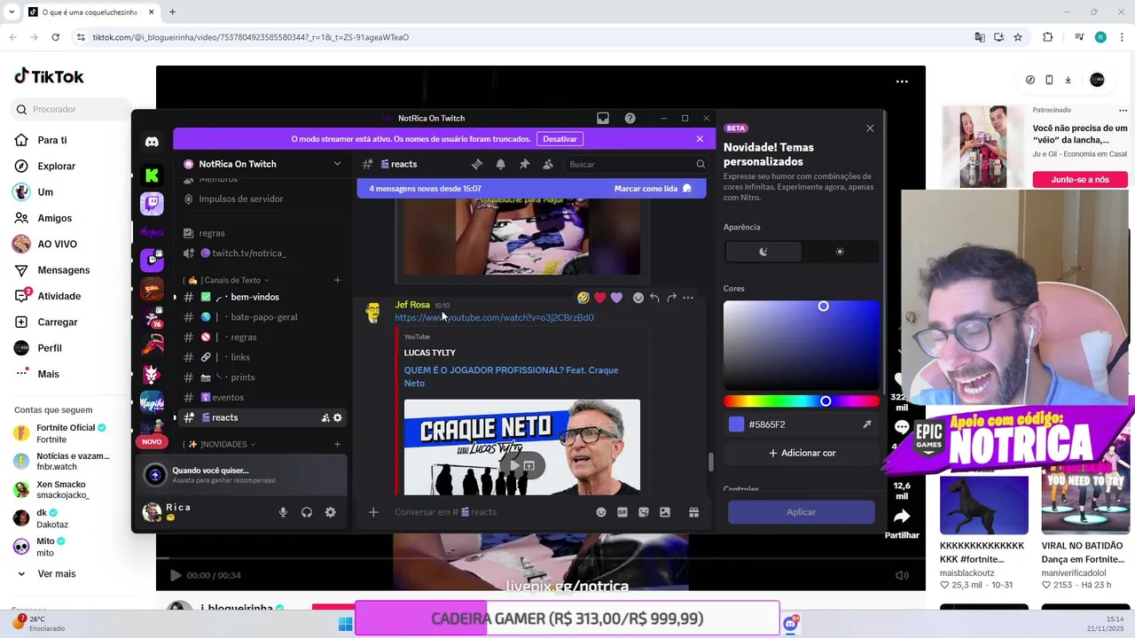The width and height of the screenshot is (1135, 638).
Task: Open the green Kick server icon
Action: click(x=152, y=175)
